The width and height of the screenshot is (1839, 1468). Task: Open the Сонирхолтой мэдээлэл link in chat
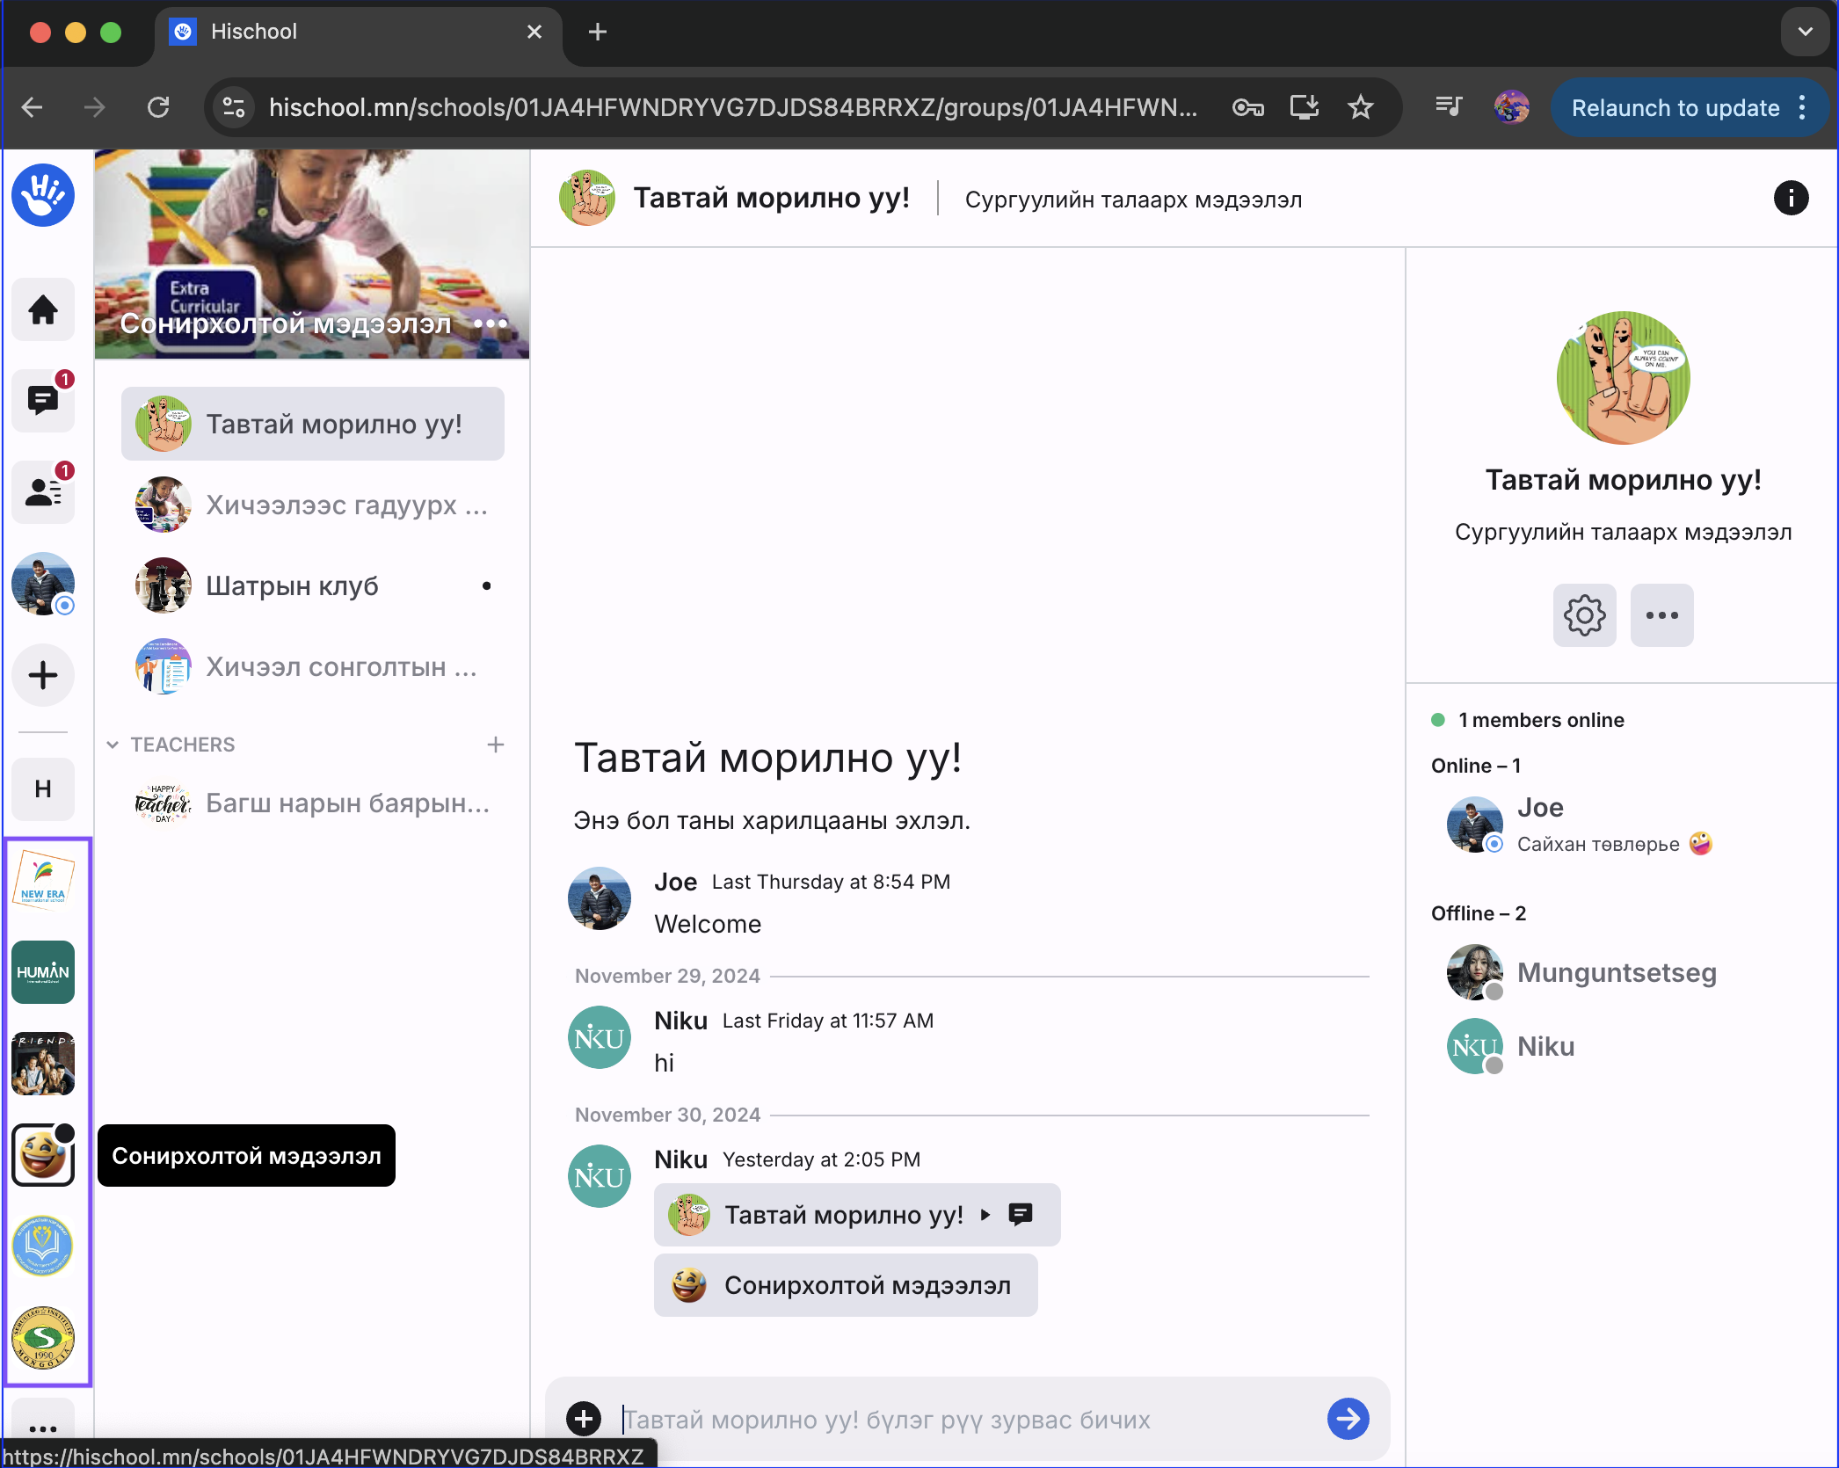pos(846,1285)
